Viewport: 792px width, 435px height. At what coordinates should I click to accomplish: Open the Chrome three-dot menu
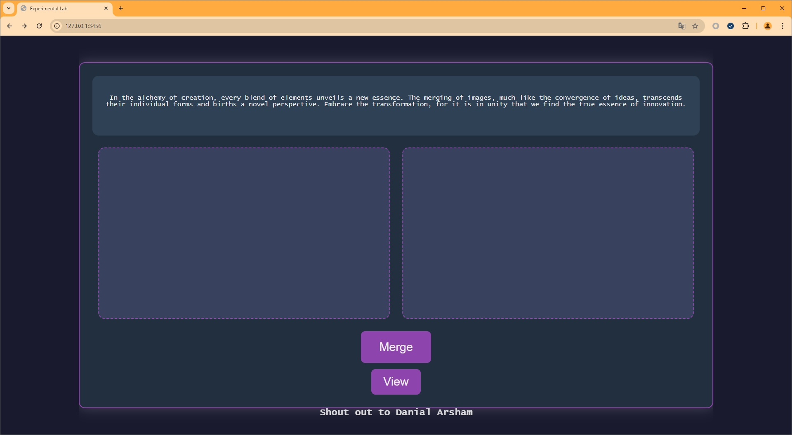(782, 26)
